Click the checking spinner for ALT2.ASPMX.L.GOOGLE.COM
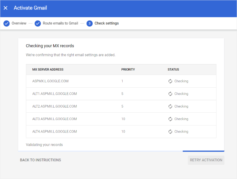The width and height of the screenshot is (237, 179). 170,106
